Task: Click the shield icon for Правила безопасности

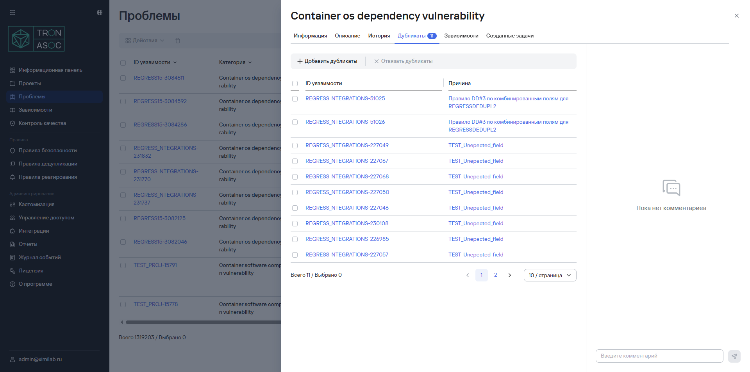Action: pyautogui.click(x=12, y=151)
